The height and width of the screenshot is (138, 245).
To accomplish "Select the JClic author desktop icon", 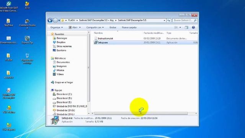I will [x=9, y=109].
